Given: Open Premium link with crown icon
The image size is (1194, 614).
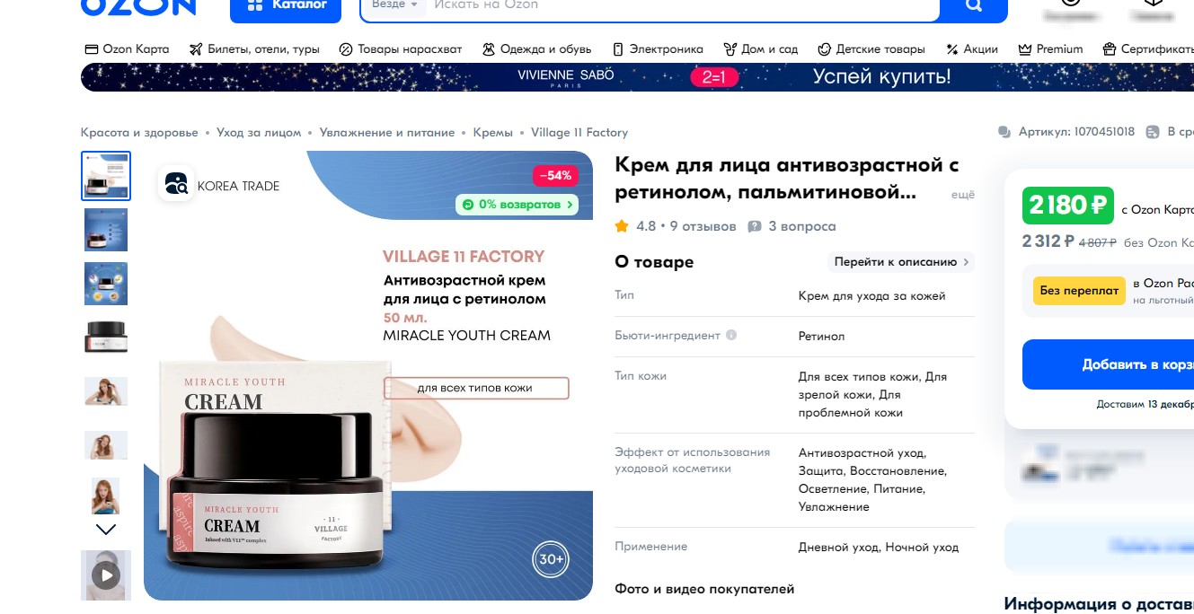Looking at the screenshot, I should click(1050, 49).
